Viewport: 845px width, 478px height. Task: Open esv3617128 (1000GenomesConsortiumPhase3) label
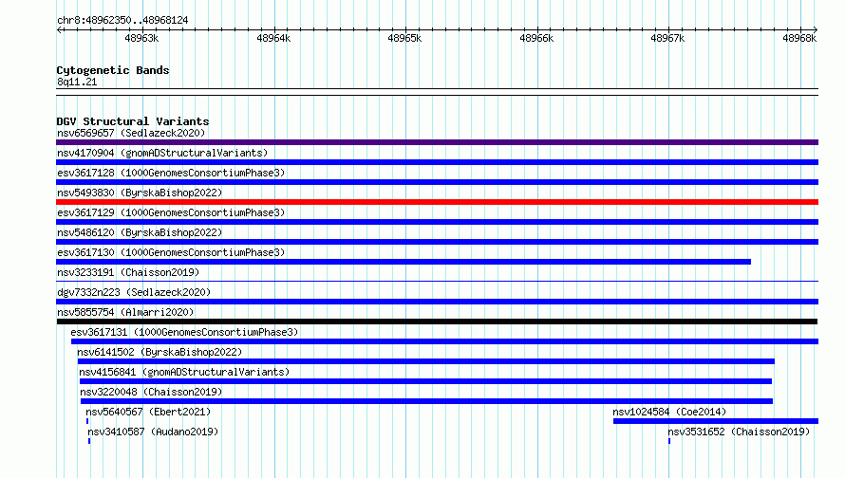coord(171,173)
